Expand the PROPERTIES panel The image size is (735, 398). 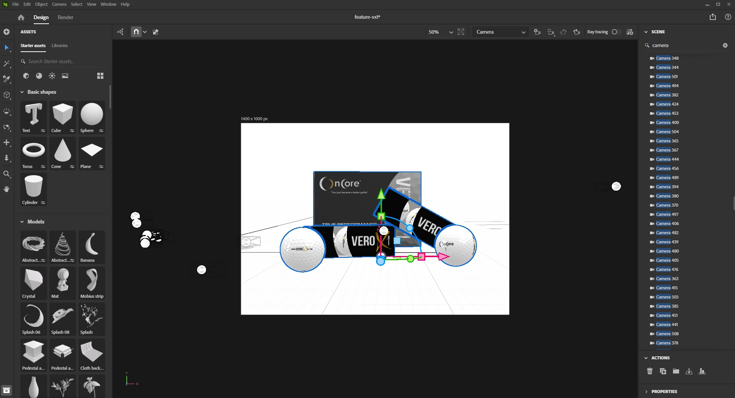click(646, 391)
